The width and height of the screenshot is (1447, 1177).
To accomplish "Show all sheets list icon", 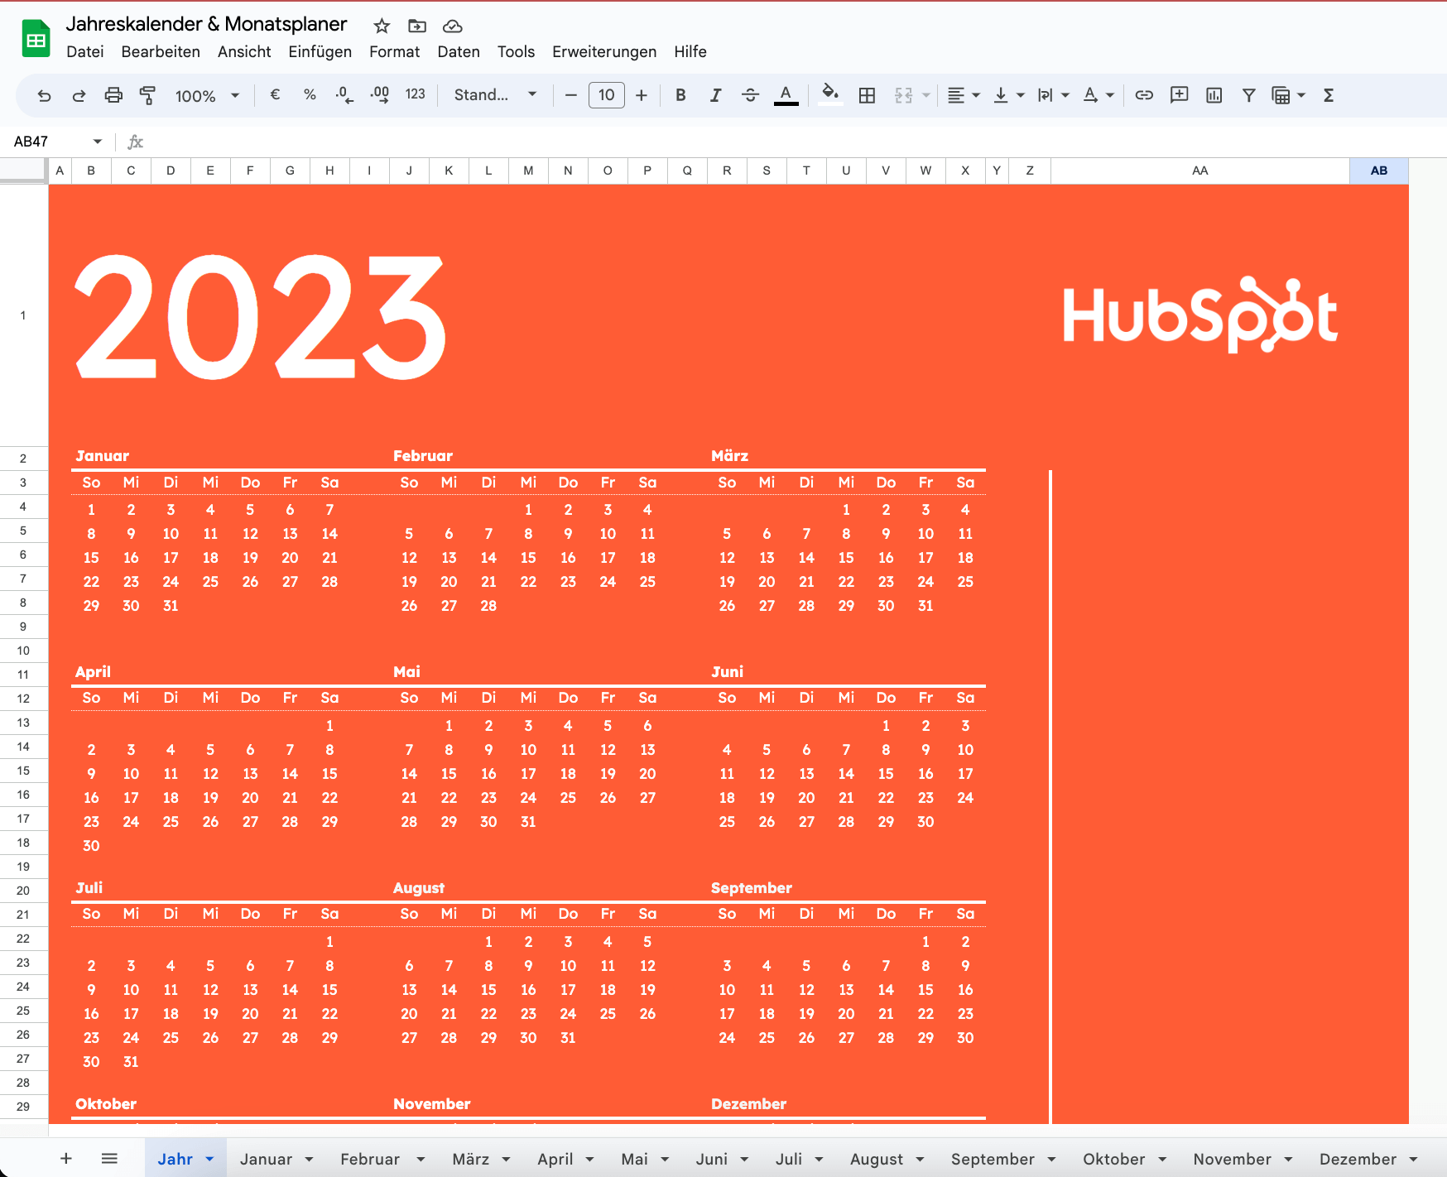I will [x=109, y=1158].
